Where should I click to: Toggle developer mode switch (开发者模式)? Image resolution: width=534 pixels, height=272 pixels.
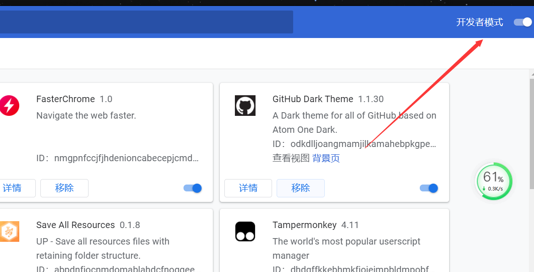[523, 22]
